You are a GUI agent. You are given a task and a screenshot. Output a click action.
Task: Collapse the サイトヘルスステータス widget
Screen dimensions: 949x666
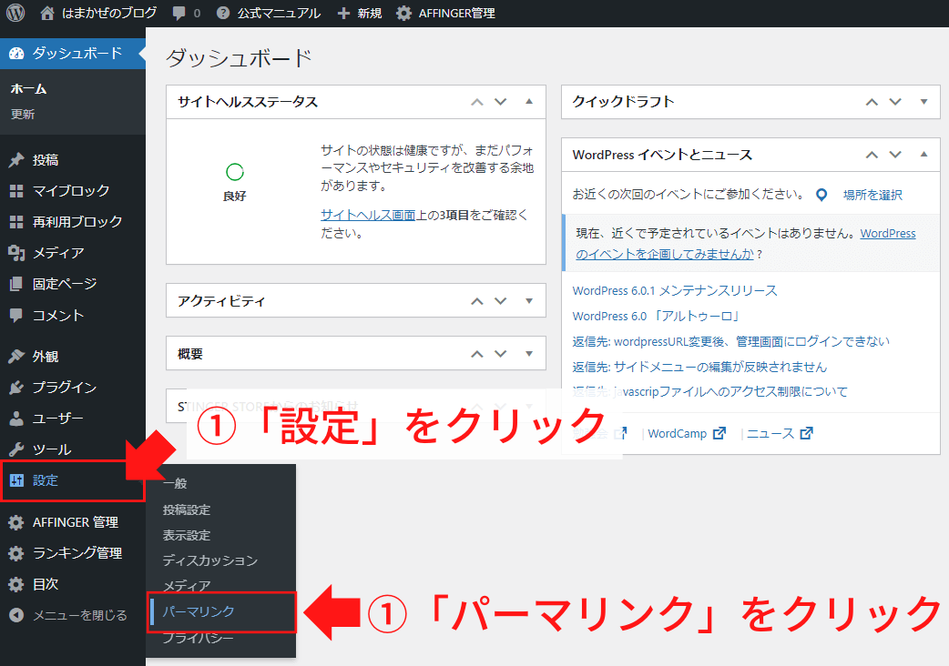point(528,102)
